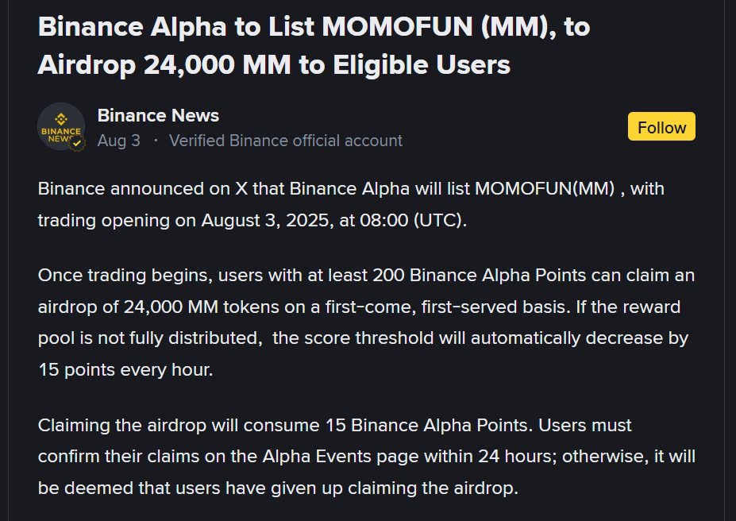Click the word X in first paragraph

click(241, 189)
